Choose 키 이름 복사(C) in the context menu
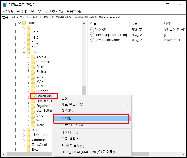Screen dimensions: 187x158 coord(92,146)
